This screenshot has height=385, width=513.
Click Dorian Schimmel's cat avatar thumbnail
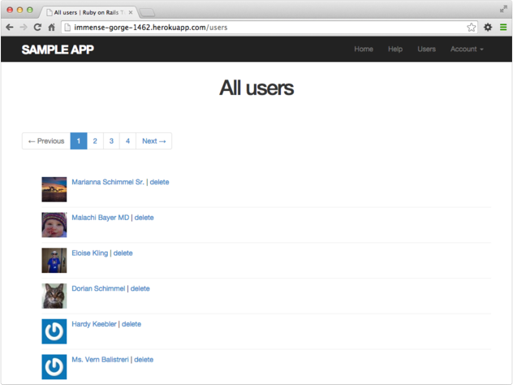click(x=54, y=296)
